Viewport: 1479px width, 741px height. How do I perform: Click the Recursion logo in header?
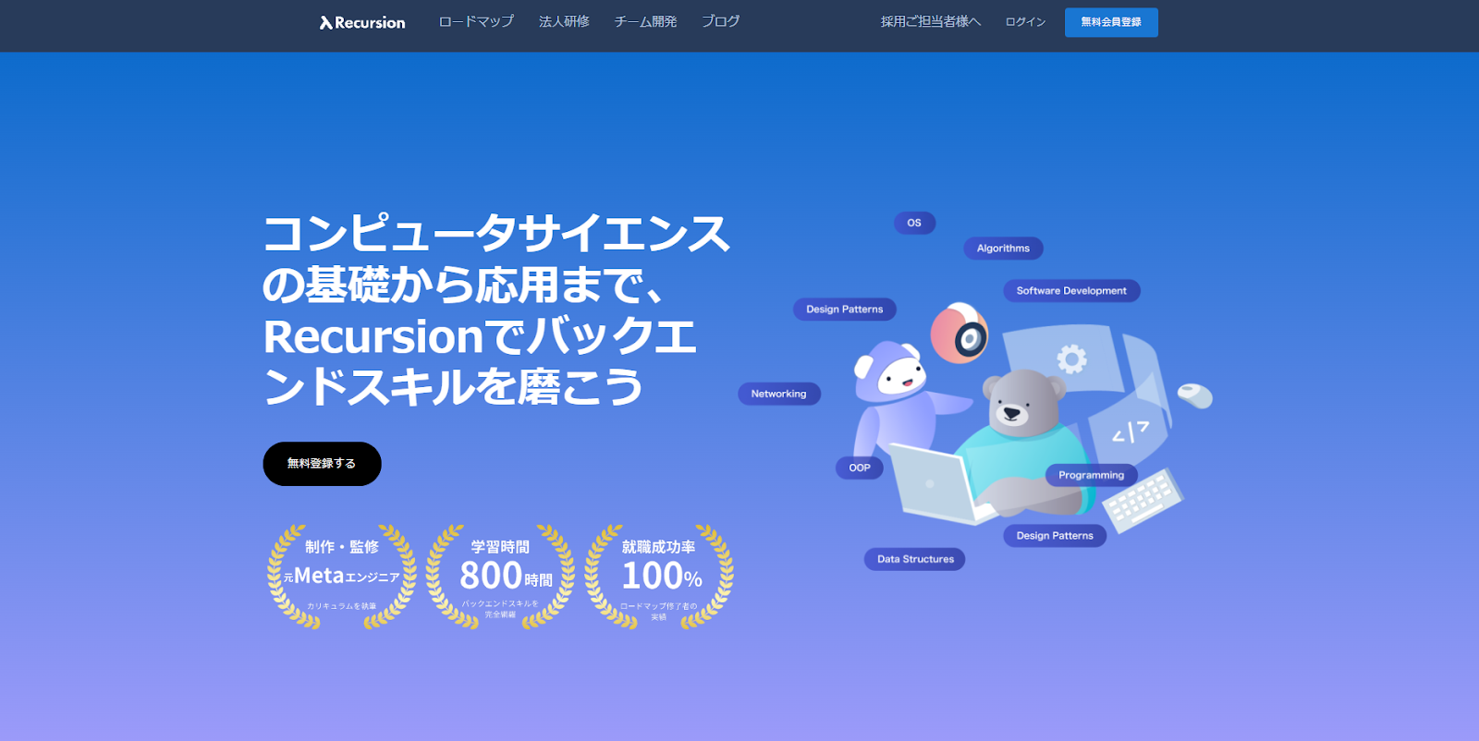tap(362, 22)
